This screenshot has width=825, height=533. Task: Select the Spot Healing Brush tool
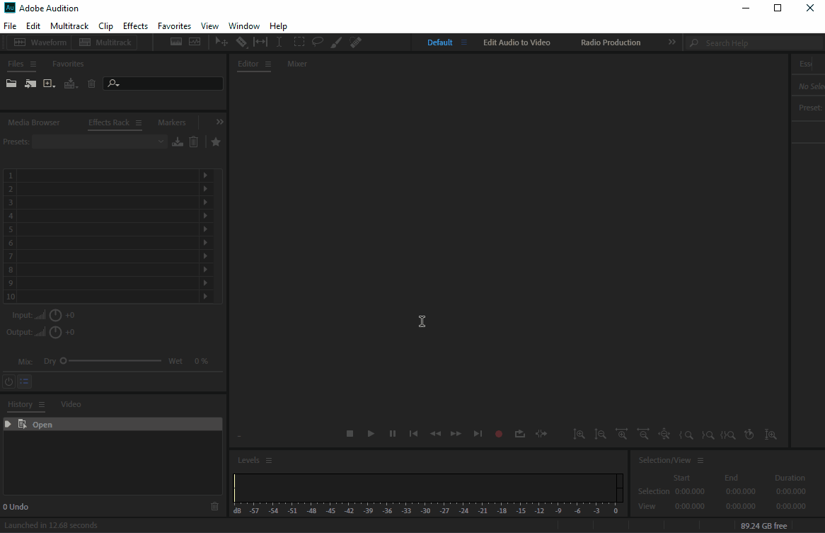pos(356,42)
